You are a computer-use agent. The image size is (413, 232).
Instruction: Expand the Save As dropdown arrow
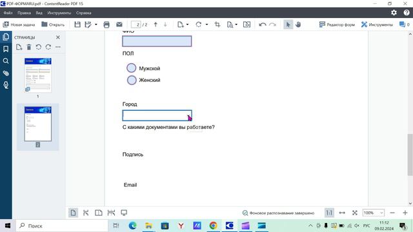pyautogui.click(x=96, y=24)
